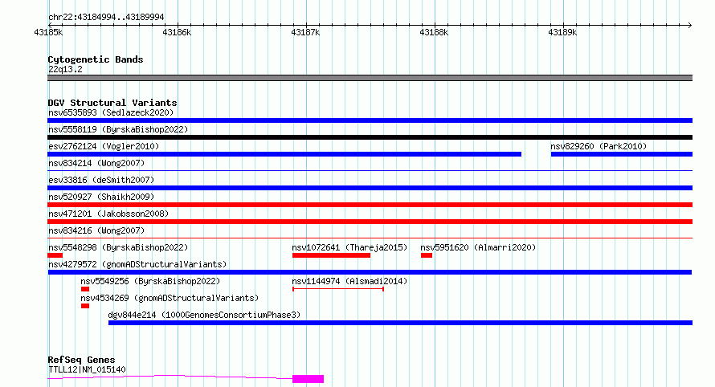Click the blue esv2762124 variant bar
Image resolution: width=715 pixels, height=387 pixels.
[284, 154]
